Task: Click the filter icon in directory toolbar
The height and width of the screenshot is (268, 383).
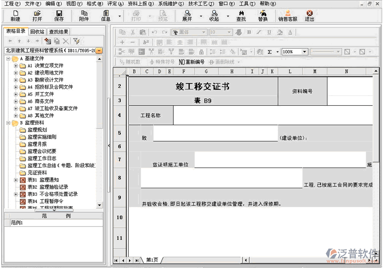Action: coord(76,41)
